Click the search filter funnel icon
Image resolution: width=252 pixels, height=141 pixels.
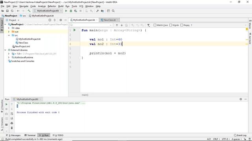coord(148,25)
